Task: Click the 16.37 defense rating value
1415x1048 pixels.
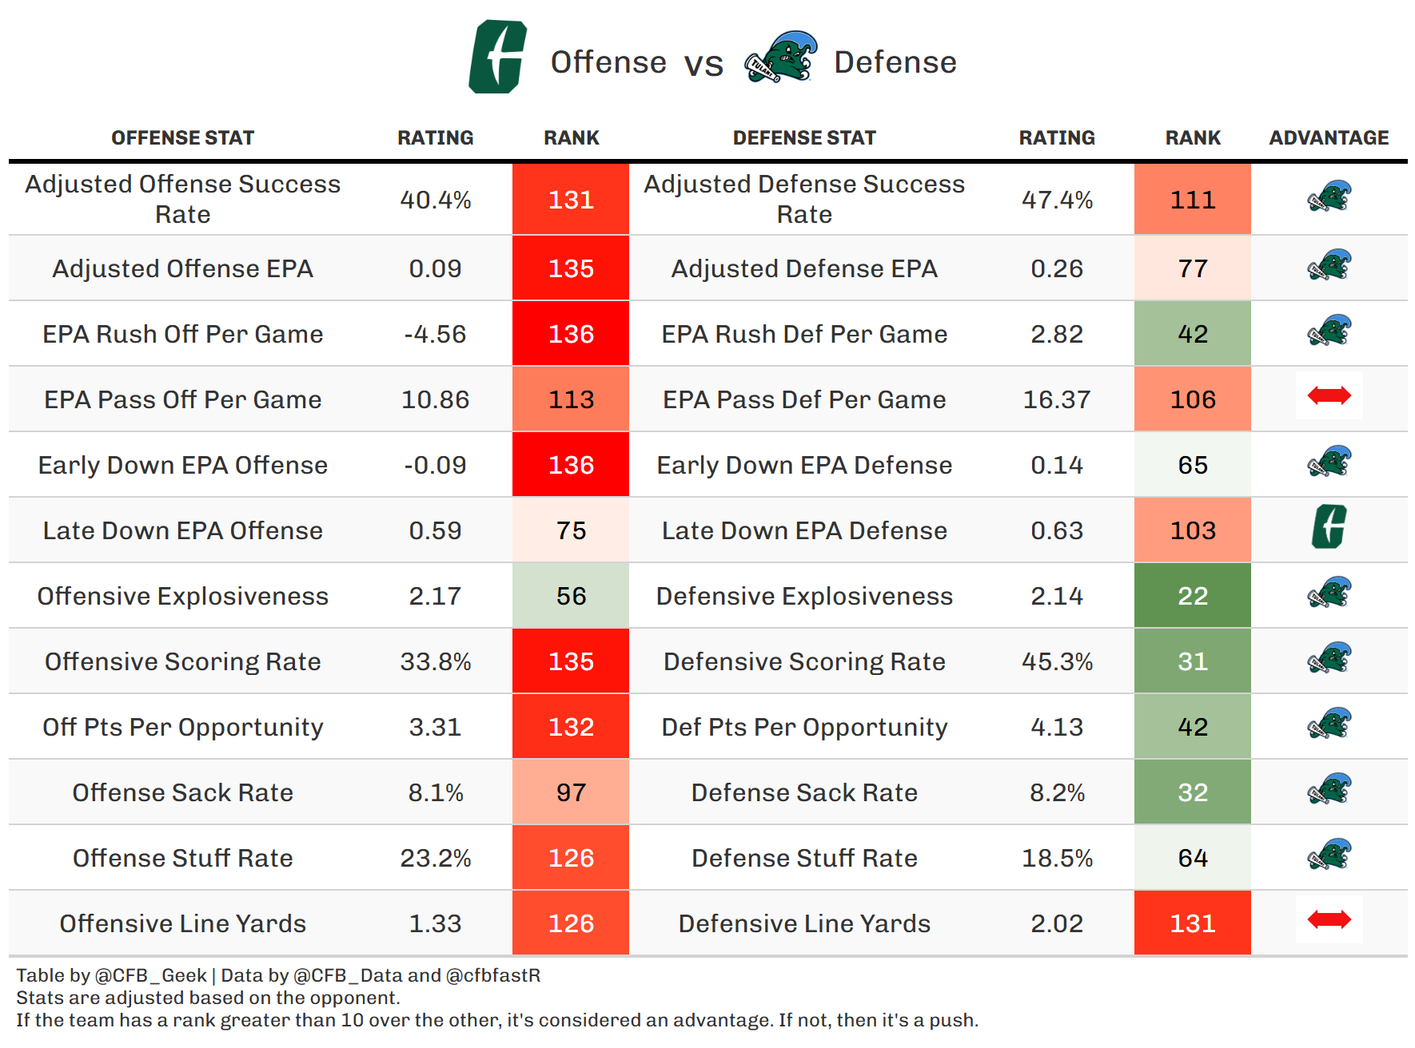Action: tap(1057, 399)
